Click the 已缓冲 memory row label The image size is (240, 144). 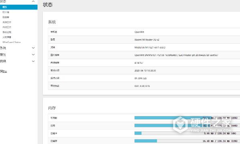coord(54,134)
